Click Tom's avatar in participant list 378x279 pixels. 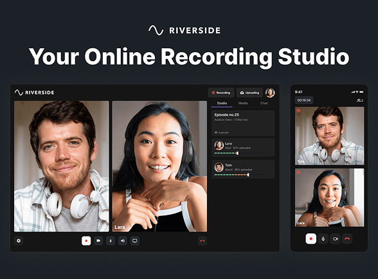[219, 167]
